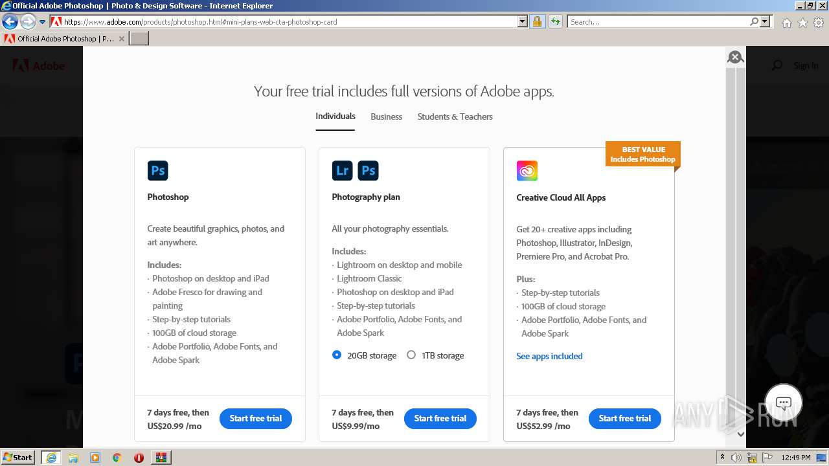829x466 pixels.
Task: Select 20GB storage option
Action: point(337,355)
